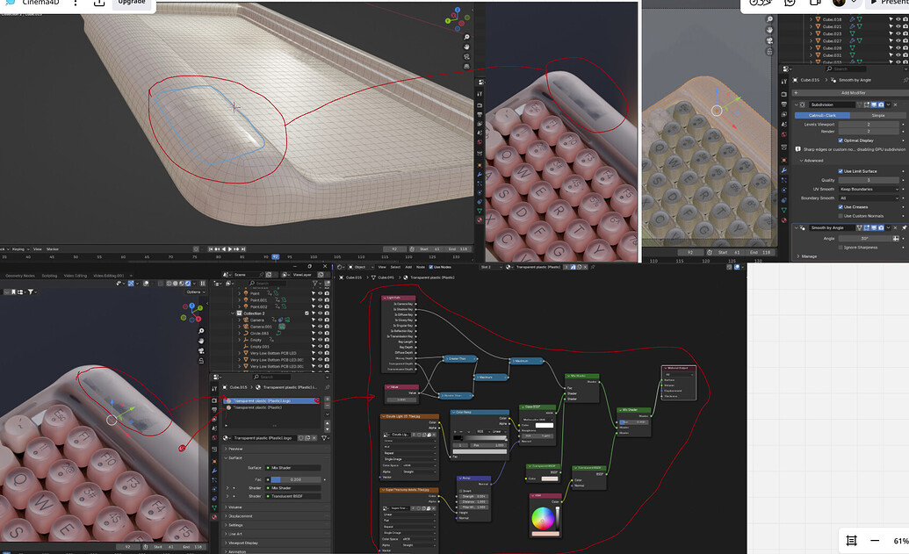Open the Material tab beside the Subdivision panel

(x=783, y=220)
